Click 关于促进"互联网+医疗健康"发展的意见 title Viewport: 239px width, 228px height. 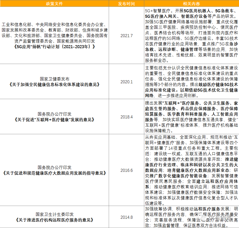[54, 120]
